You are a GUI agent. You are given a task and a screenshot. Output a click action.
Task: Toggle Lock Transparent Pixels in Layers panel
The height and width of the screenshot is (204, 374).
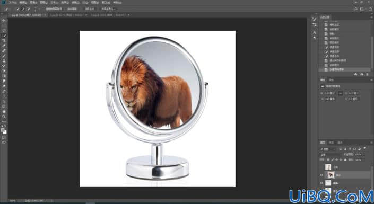(328, 160)
